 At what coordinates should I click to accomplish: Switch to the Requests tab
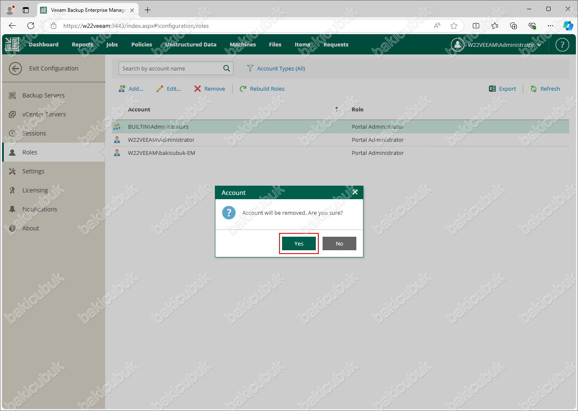336,44
